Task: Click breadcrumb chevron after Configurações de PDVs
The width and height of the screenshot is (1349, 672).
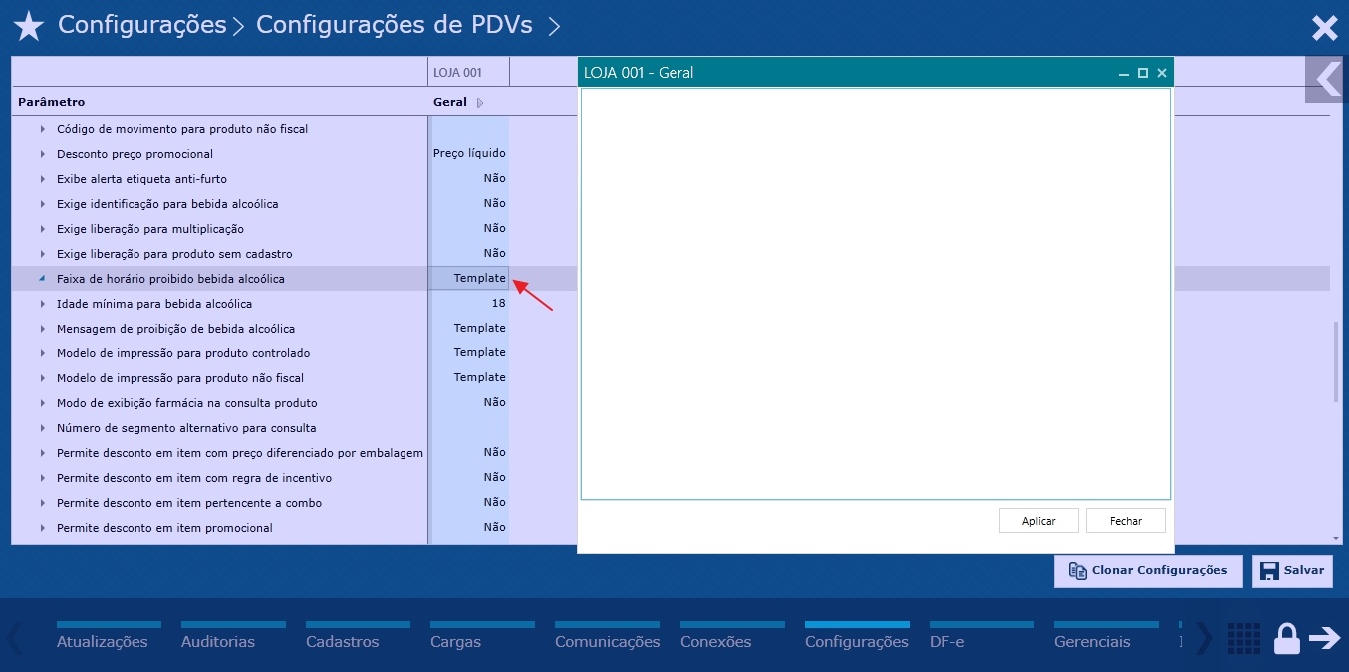Action: 554,26
